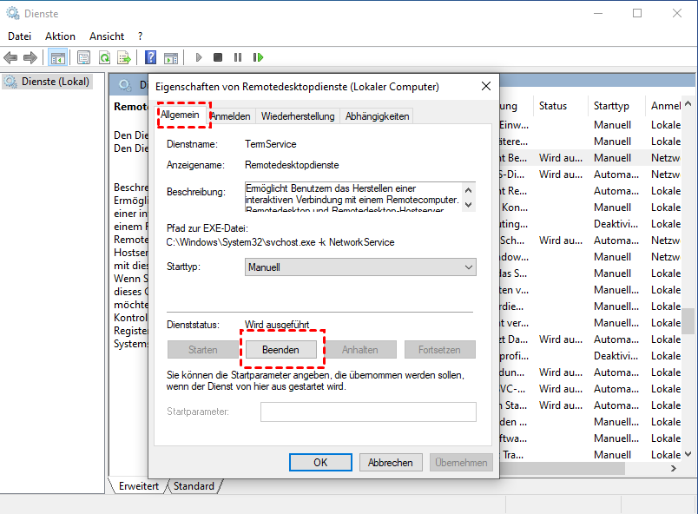Open the Aktion menu
This screenshot has width=698, height=514.
pos(60,36)
